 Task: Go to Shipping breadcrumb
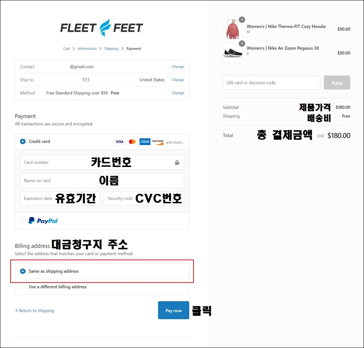coord(111,49)
